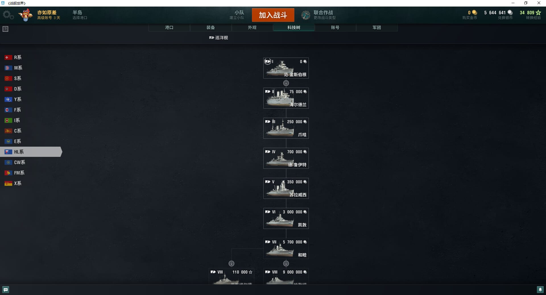Viewport: 546px width, 295px height.
Task: Open 联合作战 battle type selector
Action: click(319, 15)
